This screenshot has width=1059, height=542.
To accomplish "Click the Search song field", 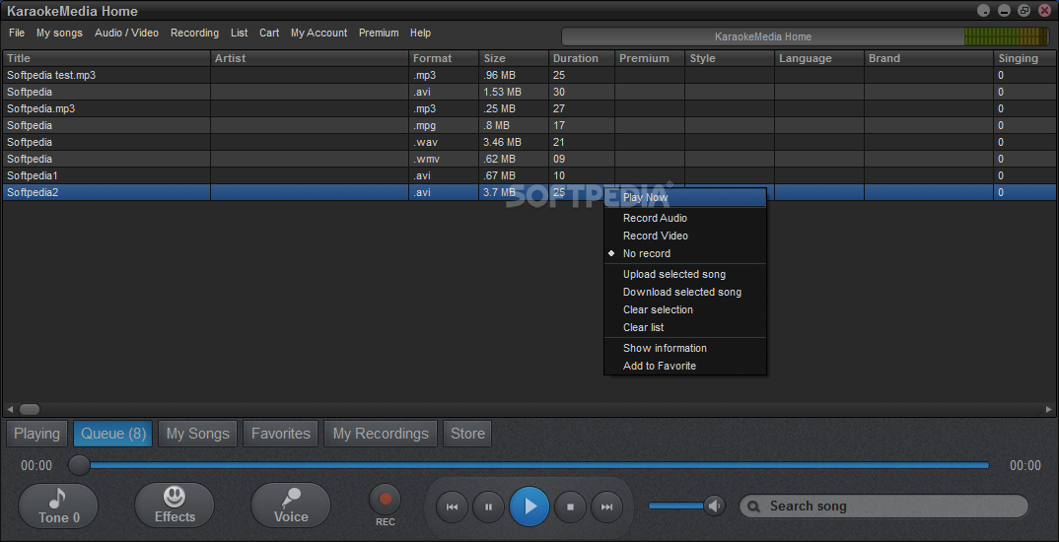I will 884,507.
